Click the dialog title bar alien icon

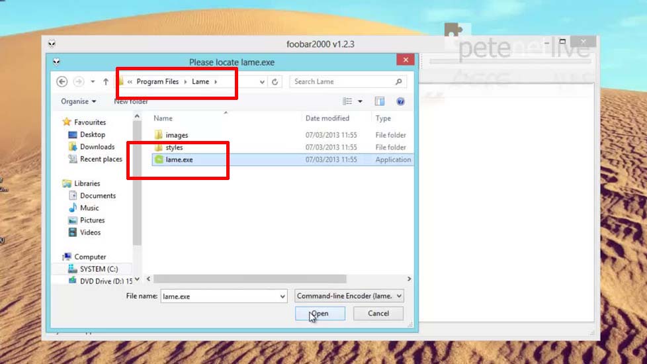(56, 62)
